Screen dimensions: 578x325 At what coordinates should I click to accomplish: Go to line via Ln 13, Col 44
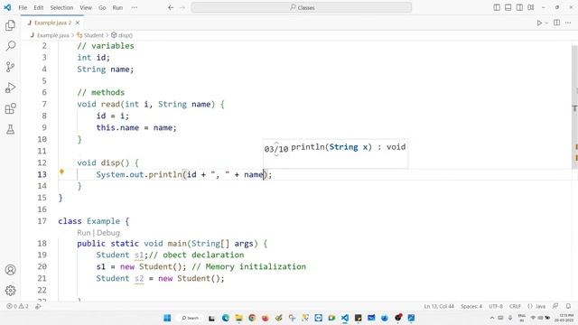439,306
